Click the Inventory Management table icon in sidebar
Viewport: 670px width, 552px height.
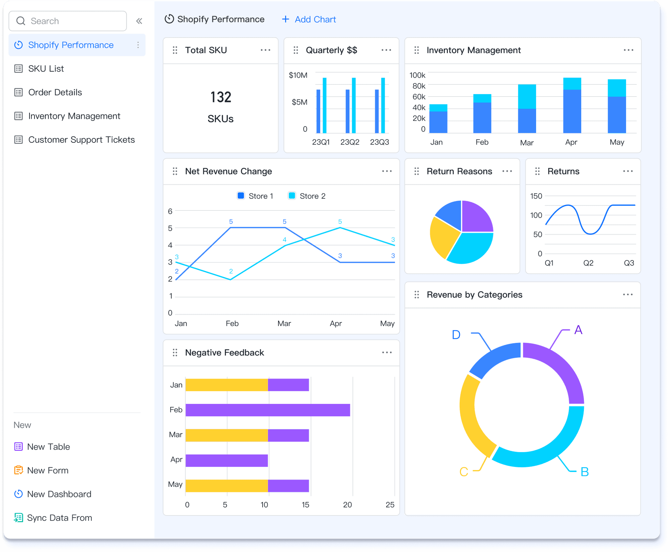coord(18,116)
